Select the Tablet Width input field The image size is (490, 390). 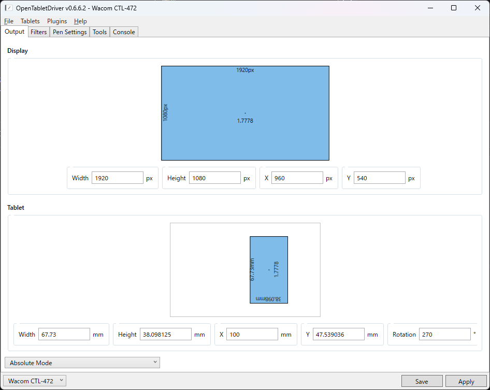pos(64,335)
